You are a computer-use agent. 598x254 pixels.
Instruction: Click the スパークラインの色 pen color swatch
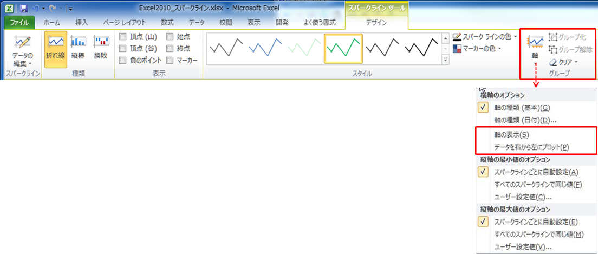457,37
